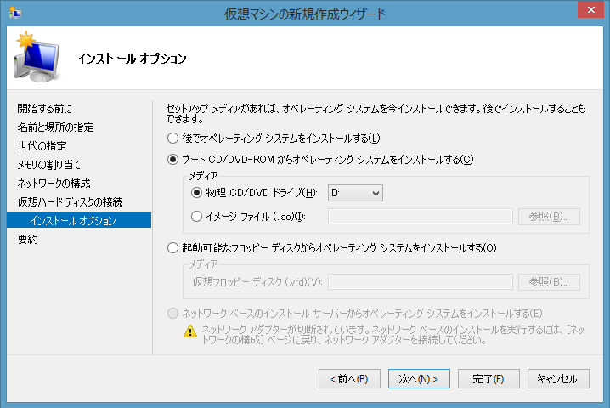This screenshot has width=610, height=408.
Task: Click 参照(B) button for iso image file
Action: click(549, 217)
